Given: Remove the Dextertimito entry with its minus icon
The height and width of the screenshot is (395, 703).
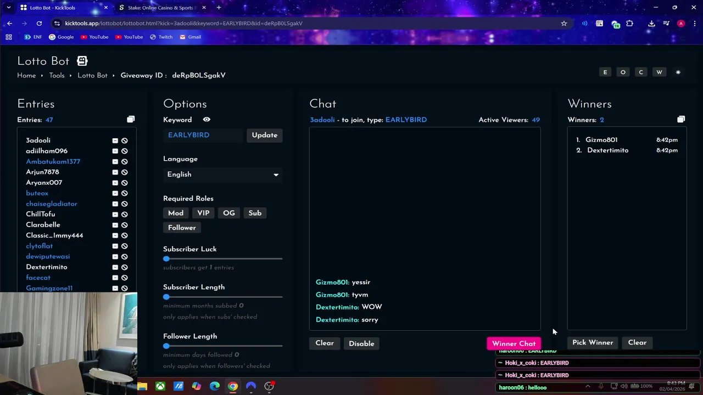Looking at the screenshot, I should [115, 267].
